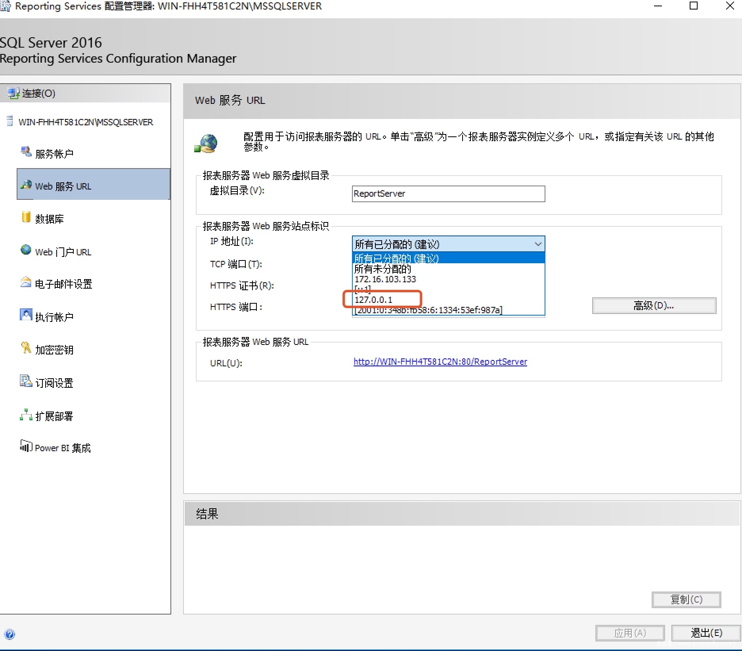Image resolution: width=742 pixels, height=651 pixels.
Task: Select IP 172.16.103.133 from the list
Action: pos(448,279)
